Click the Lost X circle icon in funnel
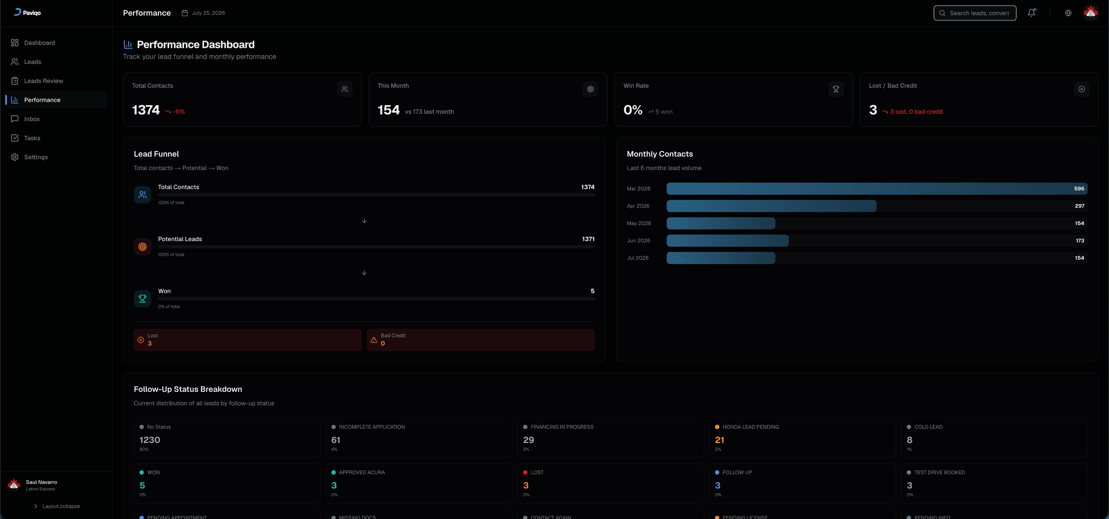Screen dimensions: 1109x519 click(x=141, y=340)
